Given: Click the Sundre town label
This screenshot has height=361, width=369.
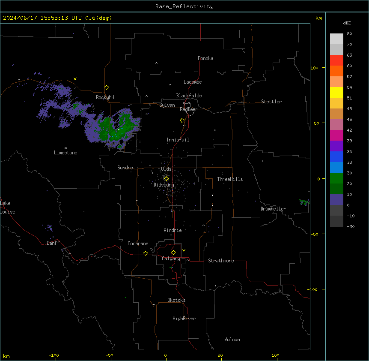Looking at the screenshot, I should [x=125, y=168].
